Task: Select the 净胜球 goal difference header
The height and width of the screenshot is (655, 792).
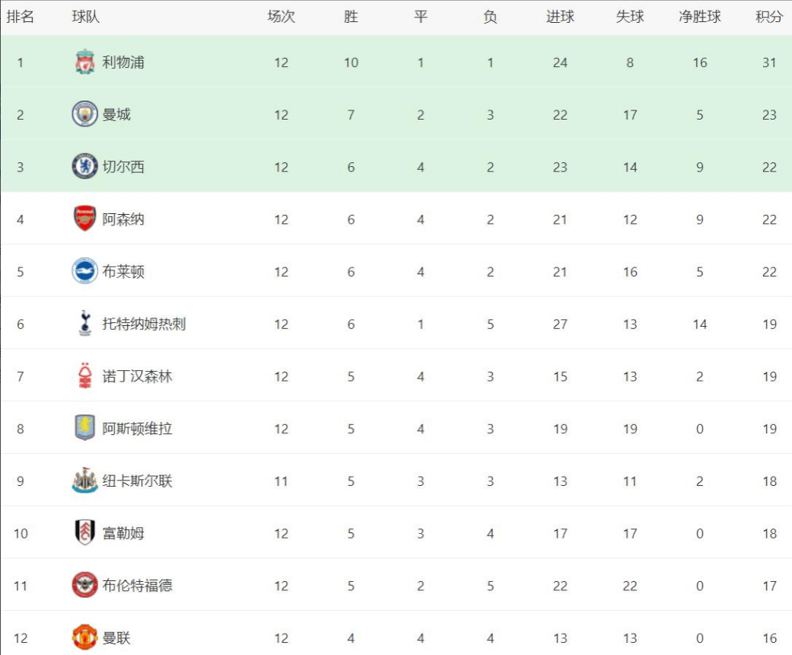Action: 700,17
